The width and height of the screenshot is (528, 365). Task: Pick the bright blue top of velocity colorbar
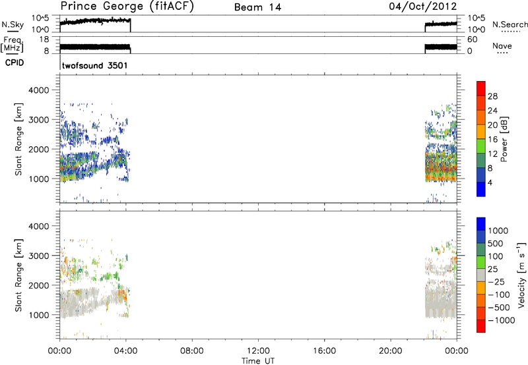481,224
